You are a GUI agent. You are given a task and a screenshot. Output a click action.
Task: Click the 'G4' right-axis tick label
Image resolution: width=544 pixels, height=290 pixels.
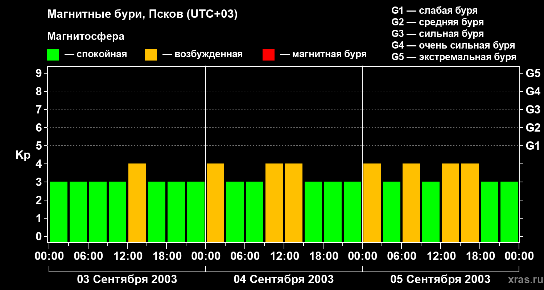click(x=533, y=91)
